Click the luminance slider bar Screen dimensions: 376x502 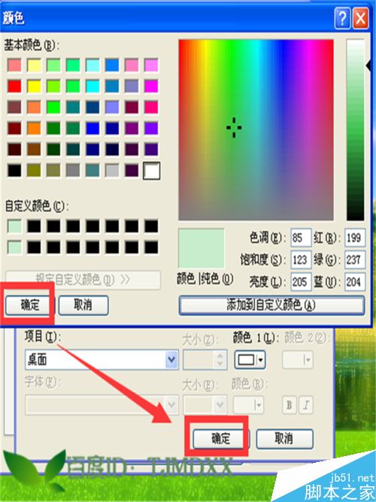[356, 129]
